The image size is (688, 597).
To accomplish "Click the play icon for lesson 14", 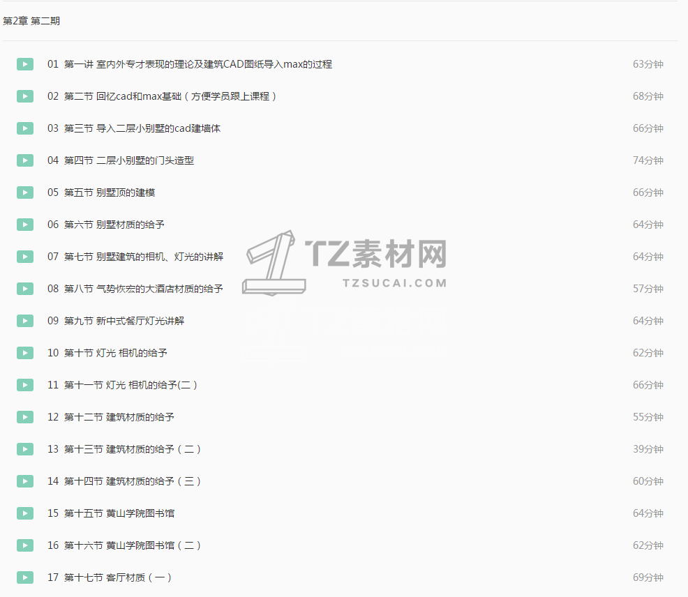I will 25,481.
